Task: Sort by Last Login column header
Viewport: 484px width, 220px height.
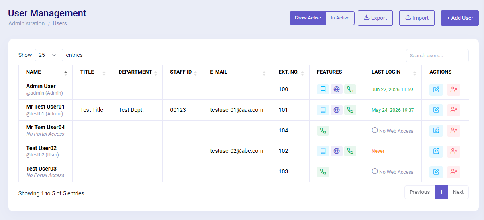Action: (x=393, y=72)
